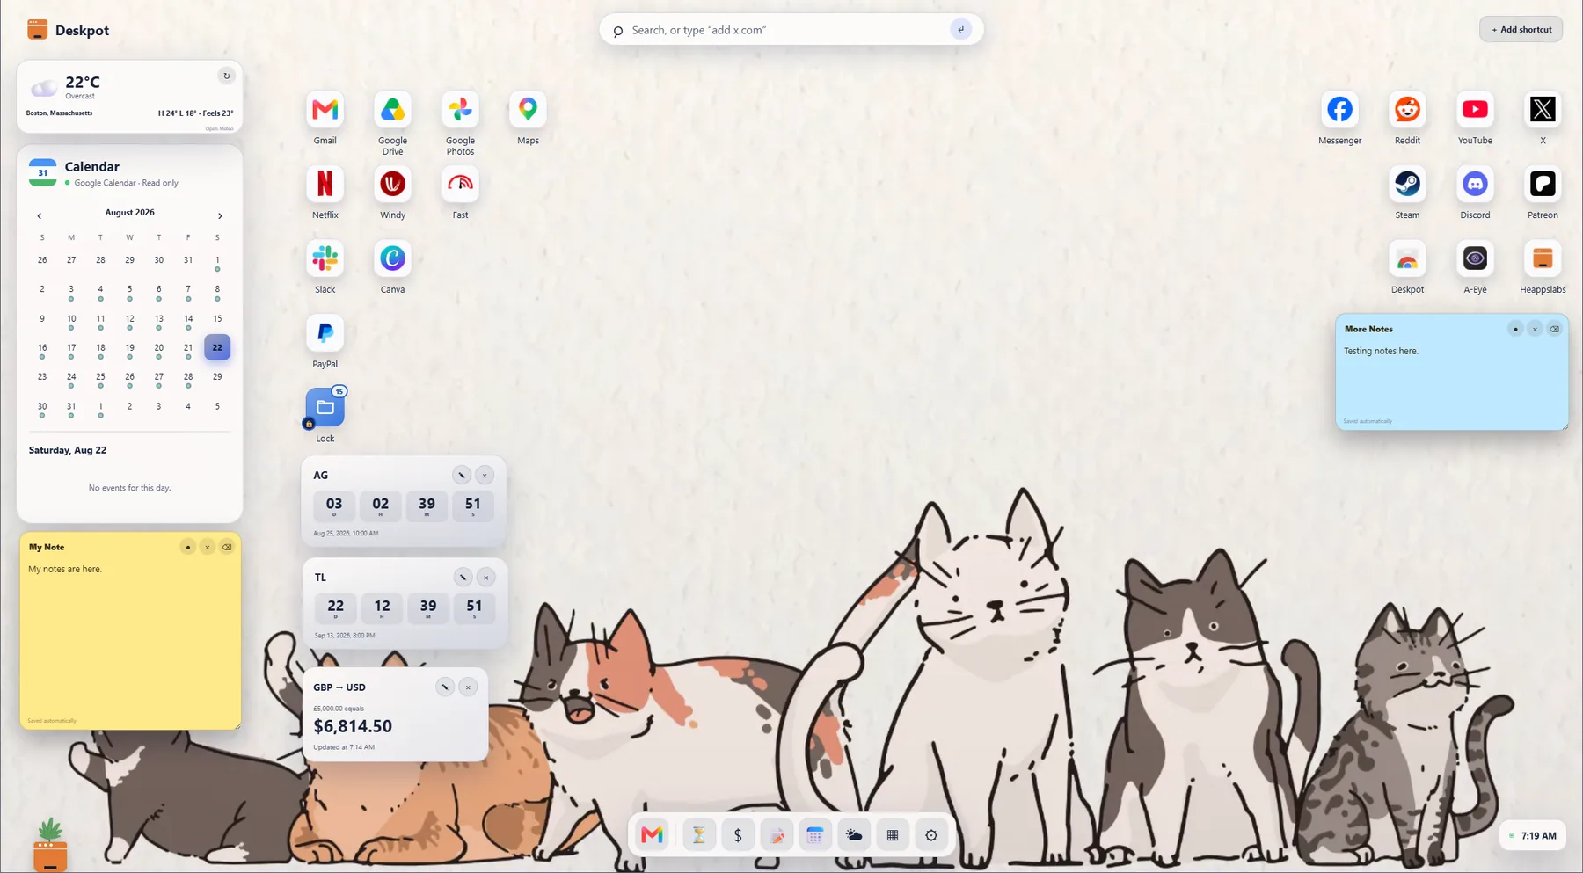The image size is (1583, 873).
Task: Open the Patreon shortcut
Action: [1543, 185]
